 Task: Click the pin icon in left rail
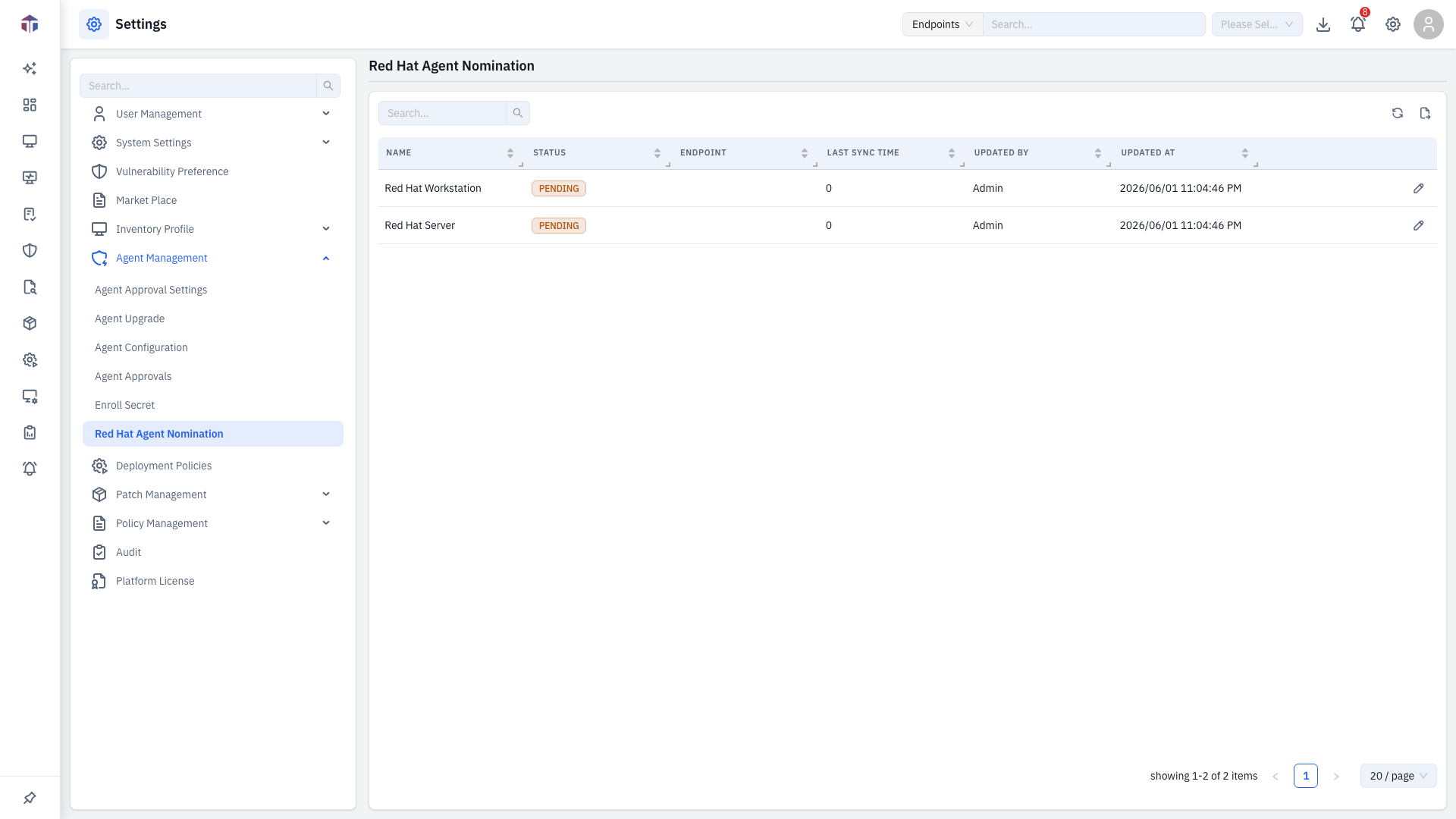point(30,798)
